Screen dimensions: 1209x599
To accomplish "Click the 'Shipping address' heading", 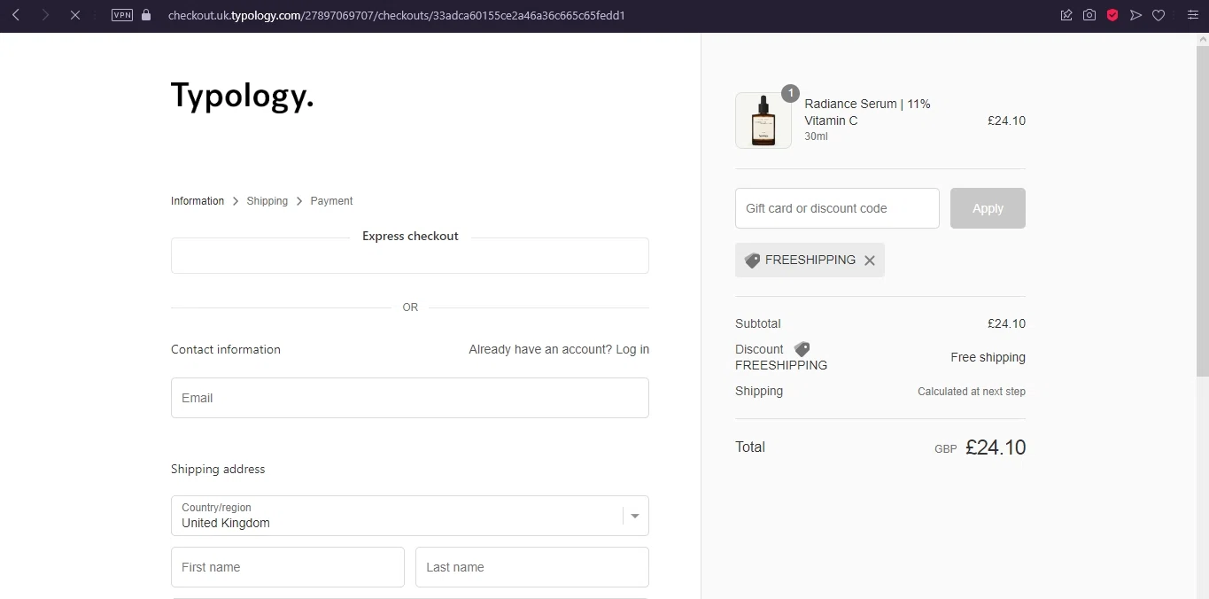I will click(218, 469).
